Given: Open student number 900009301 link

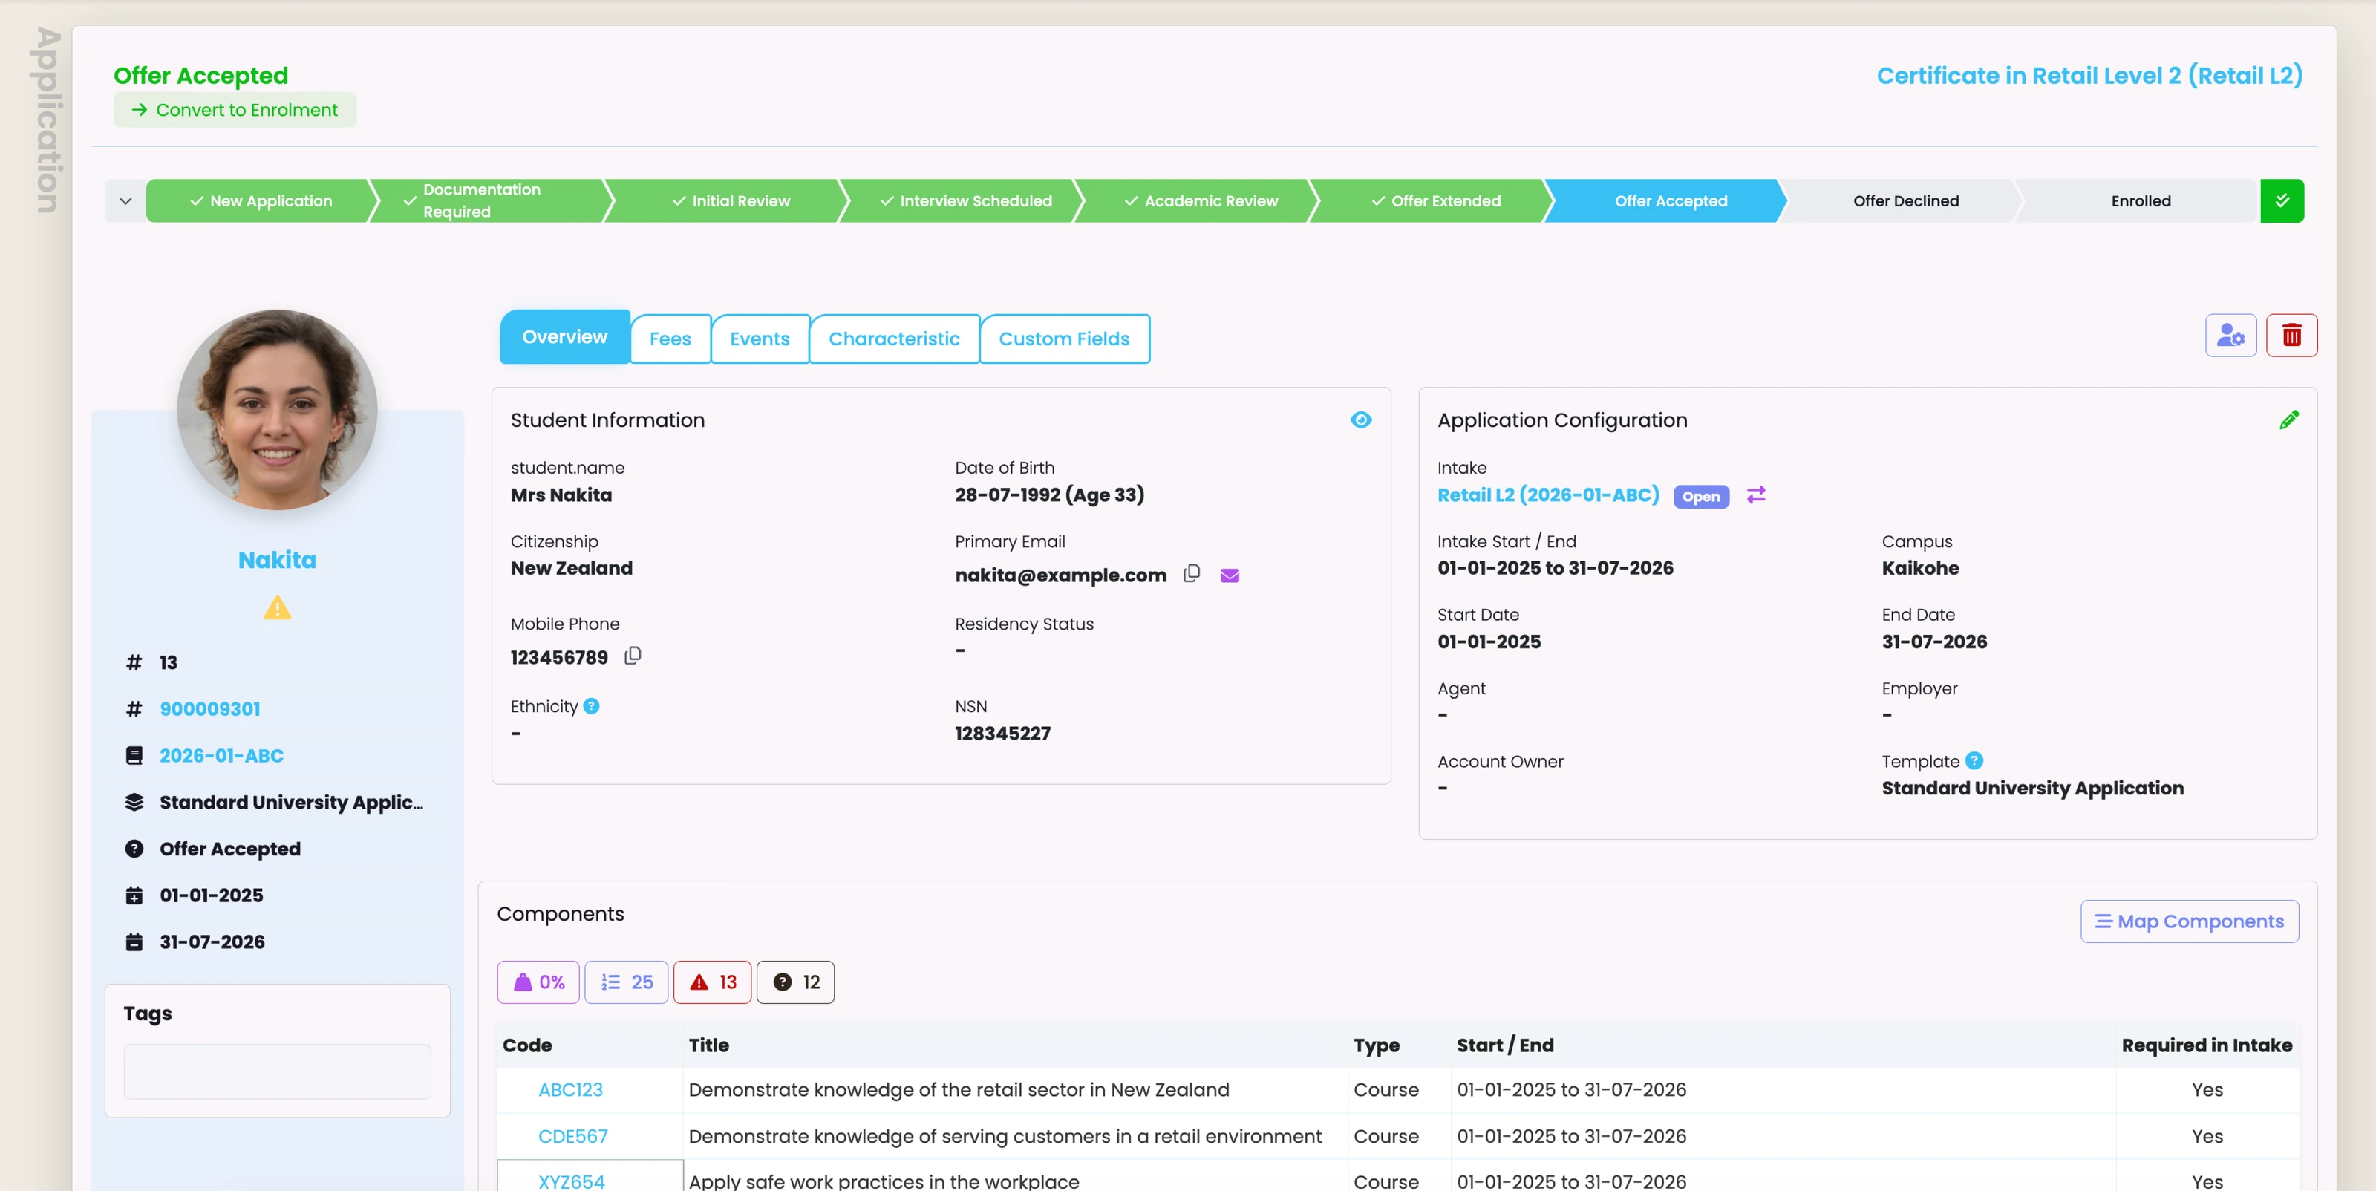Looking at the screenshot, I should (209, 708).
